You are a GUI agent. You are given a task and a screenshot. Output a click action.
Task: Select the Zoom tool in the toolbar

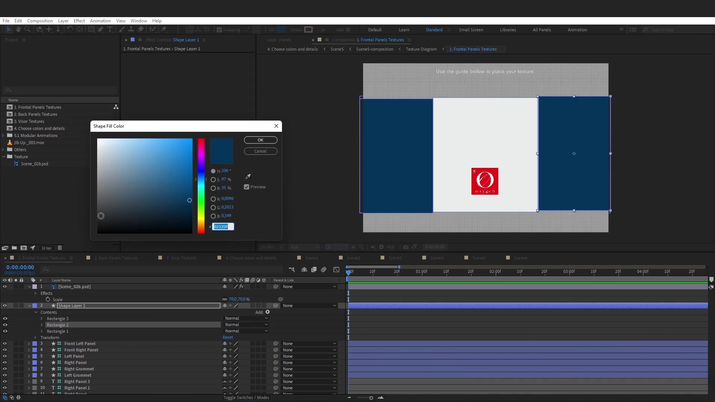[28, 29]
